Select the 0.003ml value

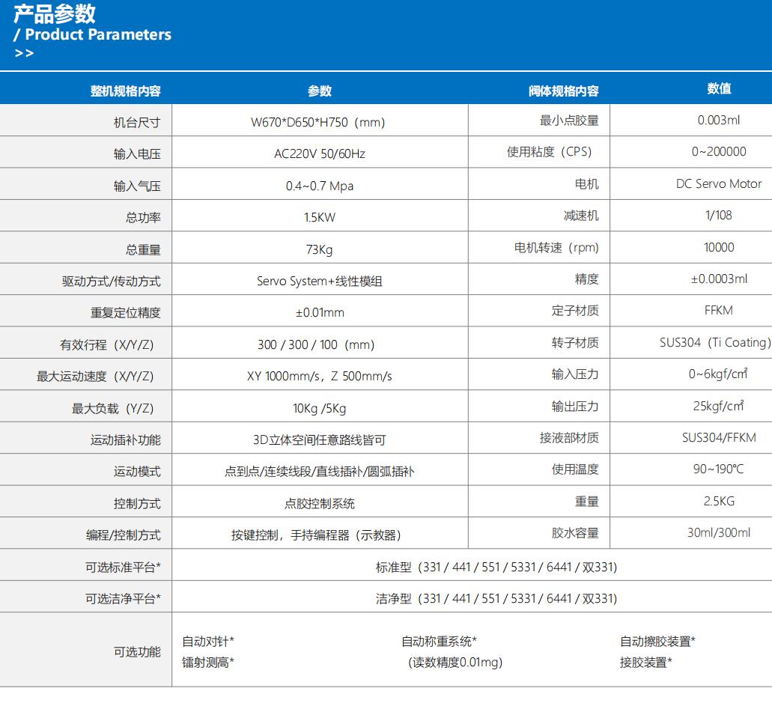click(x=719, y=120)
